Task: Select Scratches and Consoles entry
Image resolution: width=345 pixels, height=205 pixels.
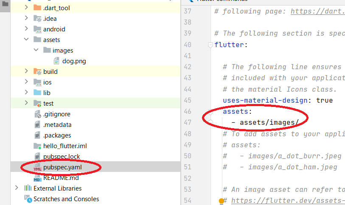Action: [66, 199]
